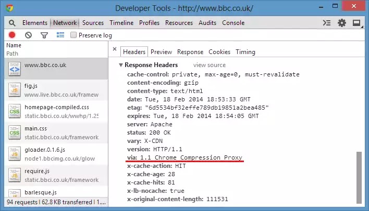This screenshot has width=369, height=211.
Task: Open the Console panel
Action: [x=233, y=23]
